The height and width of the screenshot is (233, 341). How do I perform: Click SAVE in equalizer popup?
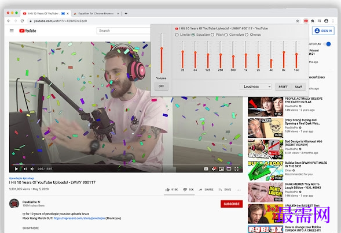click(x=298, y=87)
